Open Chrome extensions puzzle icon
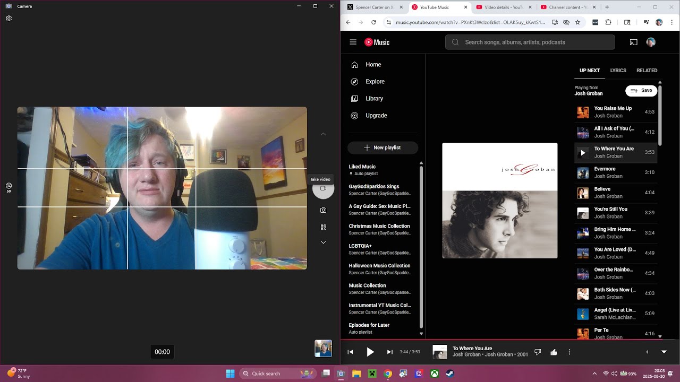Image resolution: width=680 pixels, height=382 pixels. [609, 22]
